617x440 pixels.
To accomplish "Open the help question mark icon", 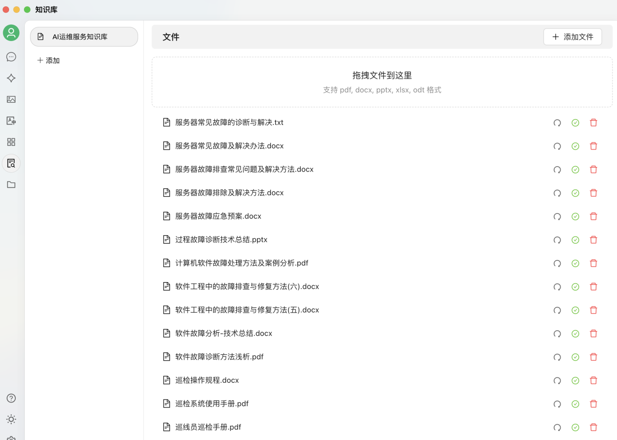I will [11, 398].
